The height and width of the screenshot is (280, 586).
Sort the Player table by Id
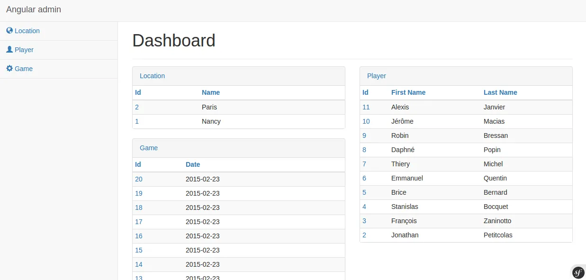point(365,92)
